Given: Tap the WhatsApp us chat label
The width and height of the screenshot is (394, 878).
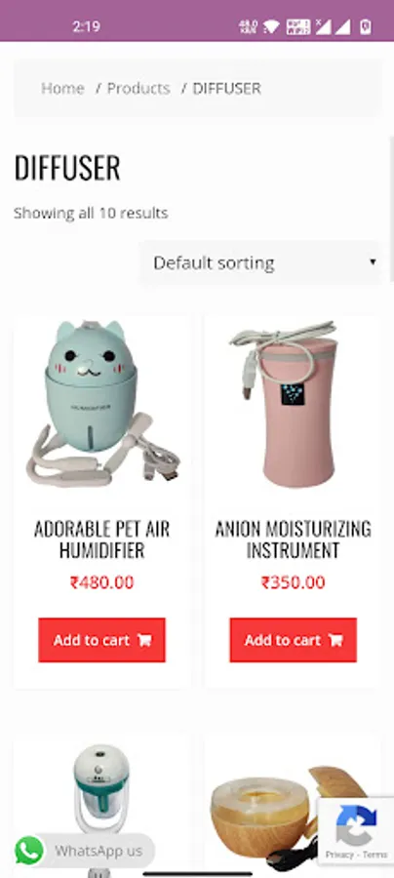Looking at the screenshot, I should (98, 851).
